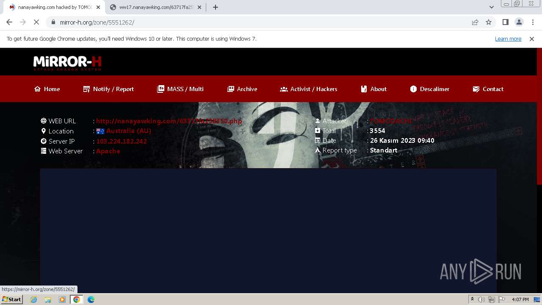The image size is (542, 305).
Task: Expand the tab search dropdown
Action: pyautogui.click(x=491, y=7)
